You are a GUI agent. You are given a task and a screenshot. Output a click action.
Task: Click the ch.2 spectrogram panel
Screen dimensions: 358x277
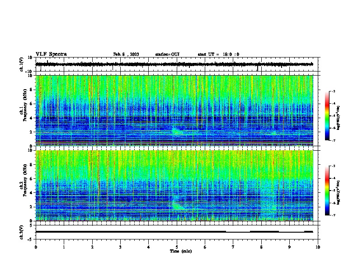[174, 186]
